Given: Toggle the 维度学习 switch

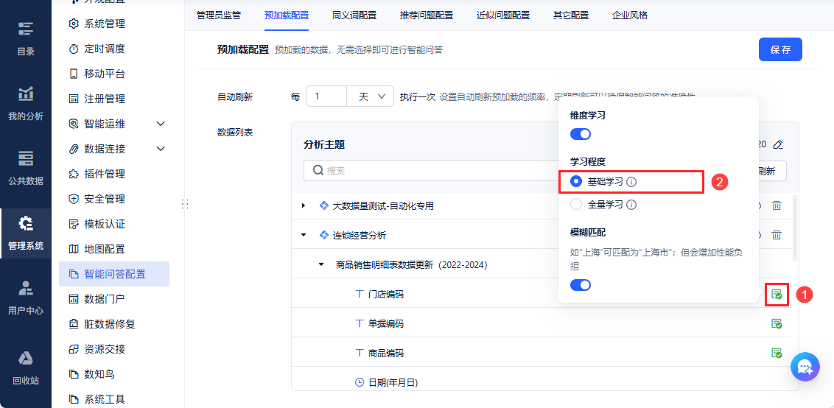Looking at the screenshot, I should pyautogui.click(x=581, y=134).
